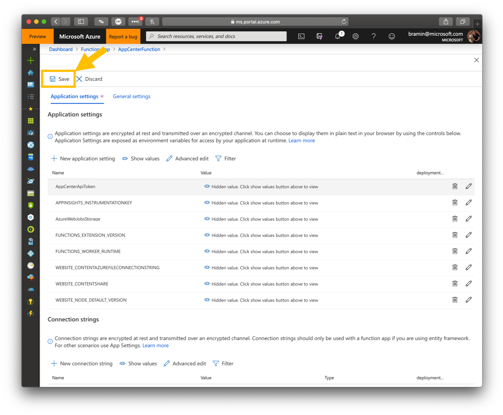
Task: Open Learn more link about connection strings
Action: tap(156, 346)
